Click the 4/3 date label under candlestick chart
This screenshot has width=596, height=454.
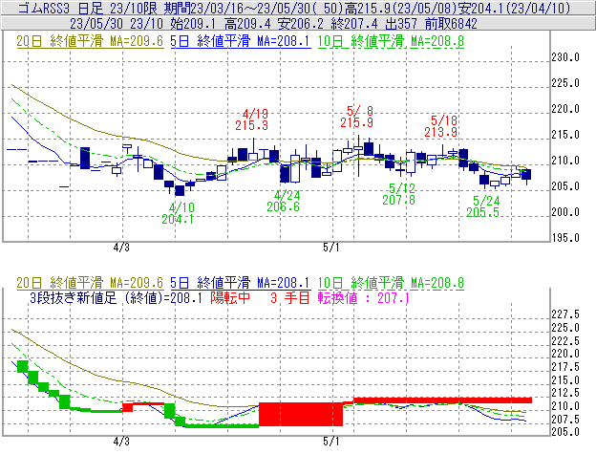(121, 248)
